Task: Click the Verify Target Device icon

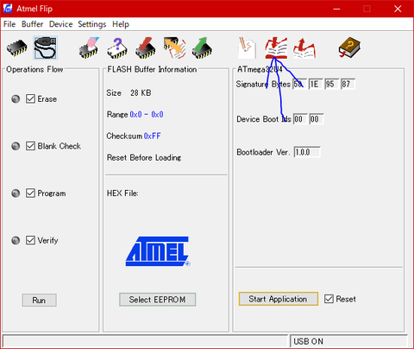Action: [174, 48]
